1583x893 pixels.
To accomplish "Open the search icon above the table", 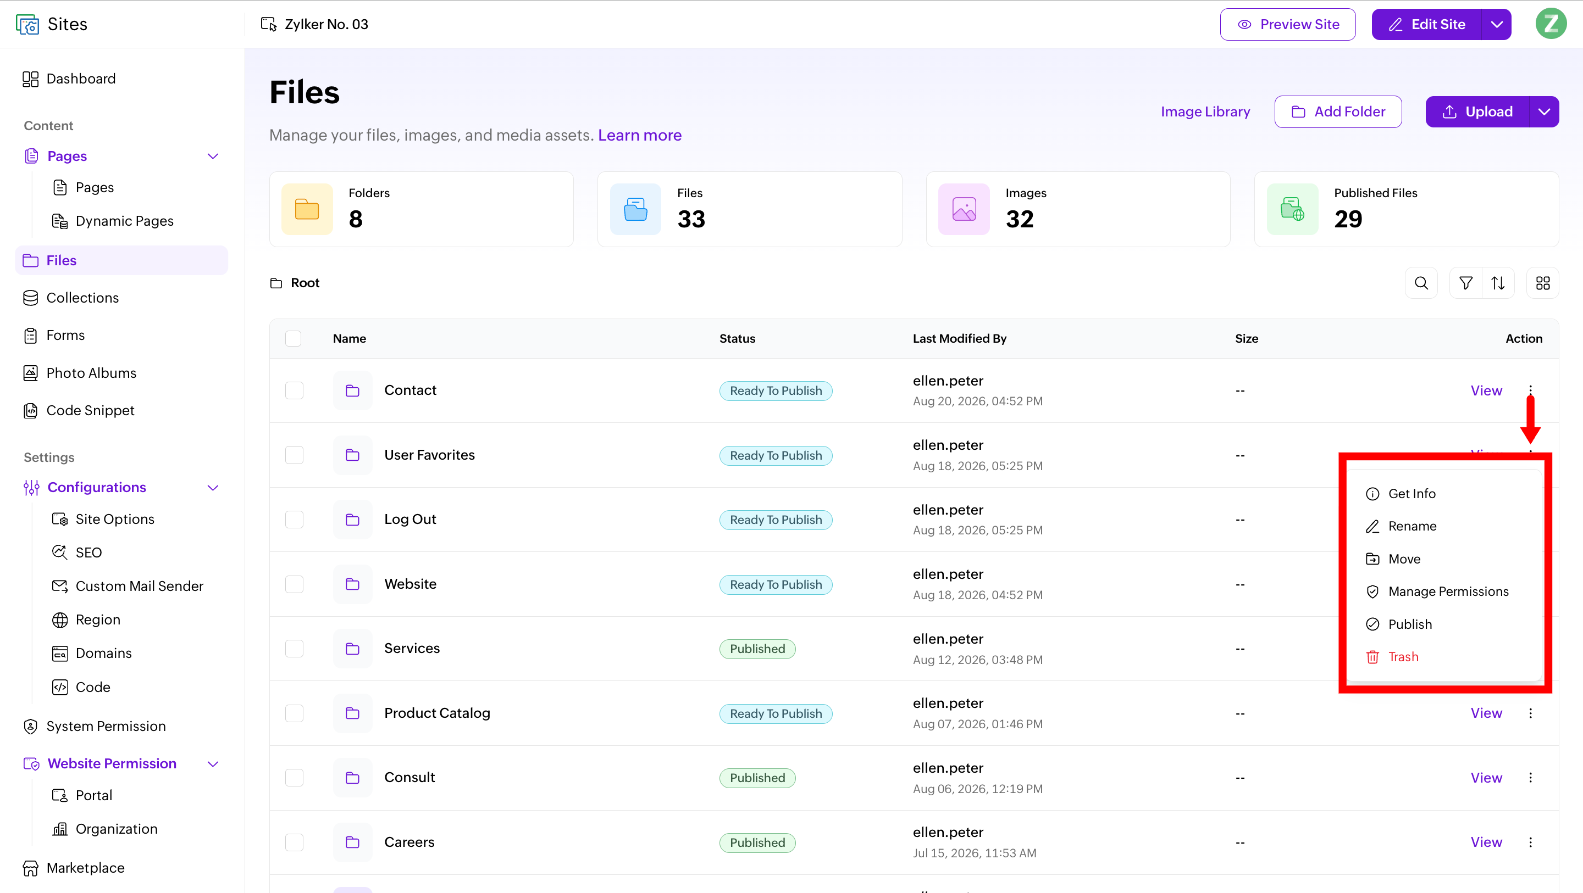I will coord(1421,283).
